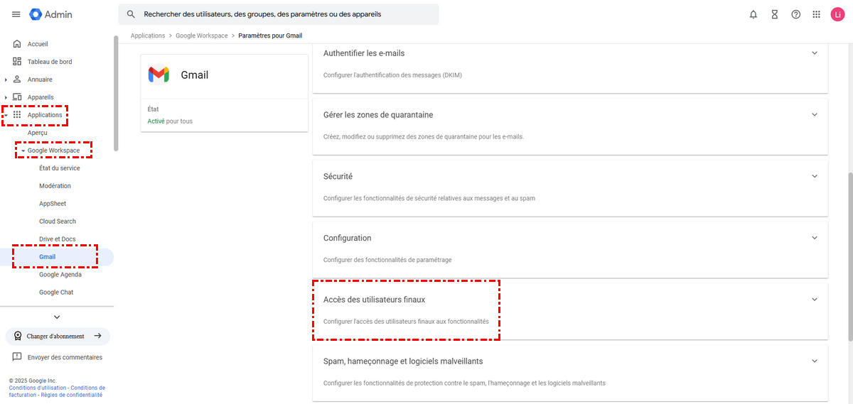This screenshot has width=853, height=404.
Task: Expand Accès des utilisateurs finaux section
Action: click(815, 300)
